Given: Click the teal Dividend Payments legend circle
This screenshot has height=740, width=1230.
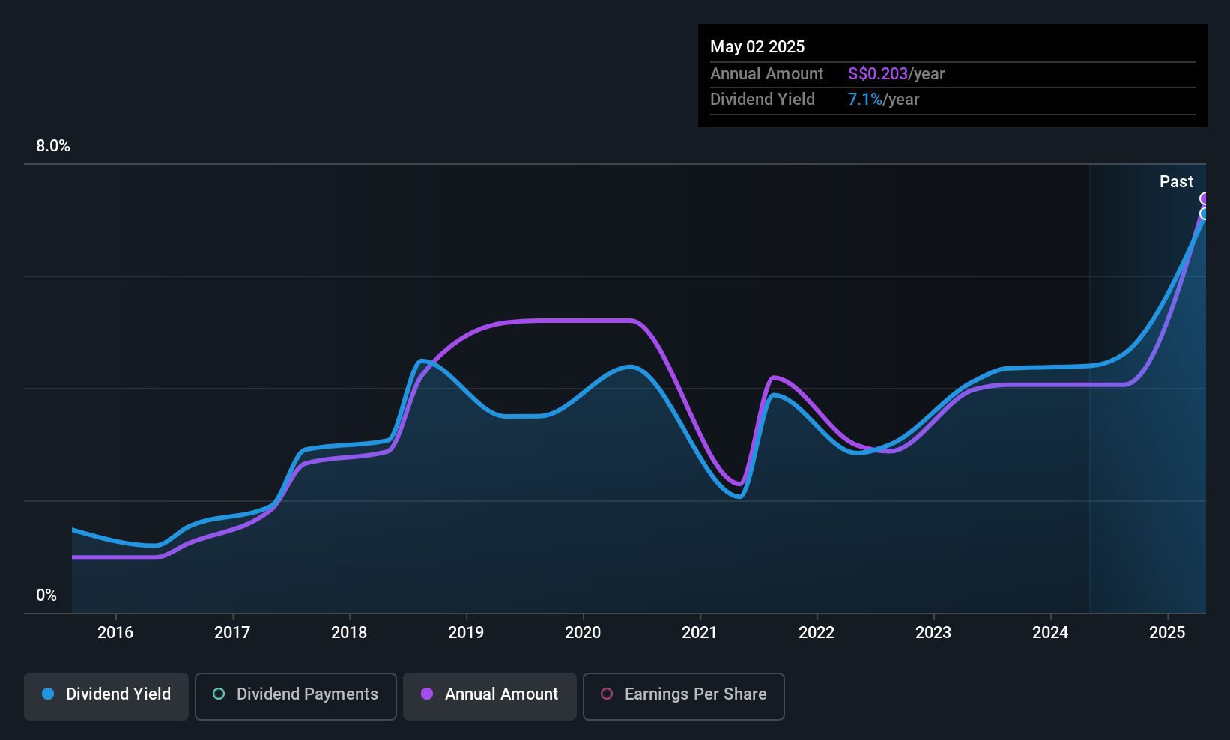Looking at the screenshot, I should [x=219, y=694].
